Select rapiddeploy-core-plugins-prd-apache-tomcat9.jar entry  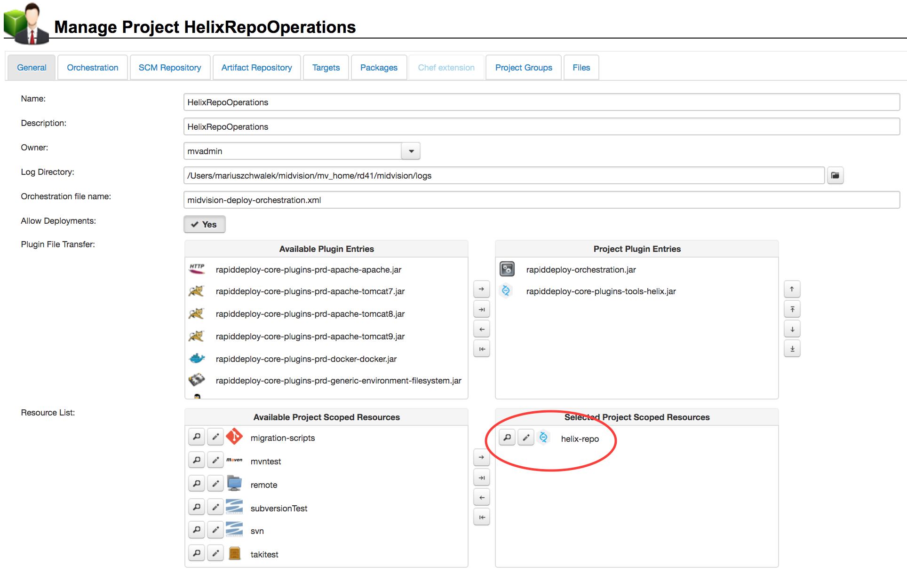tap(326, 336)
